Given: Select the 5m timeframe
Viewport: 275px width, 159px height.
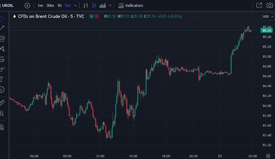Looking at the screenshot, I should tap(68, 5).
